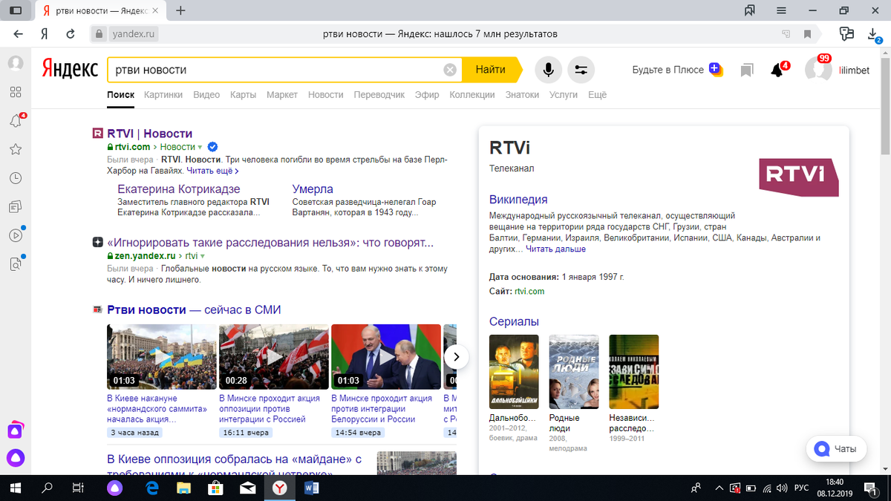Start voice search with microphone icon
The image size is (891, 501).
pos(548,70)
